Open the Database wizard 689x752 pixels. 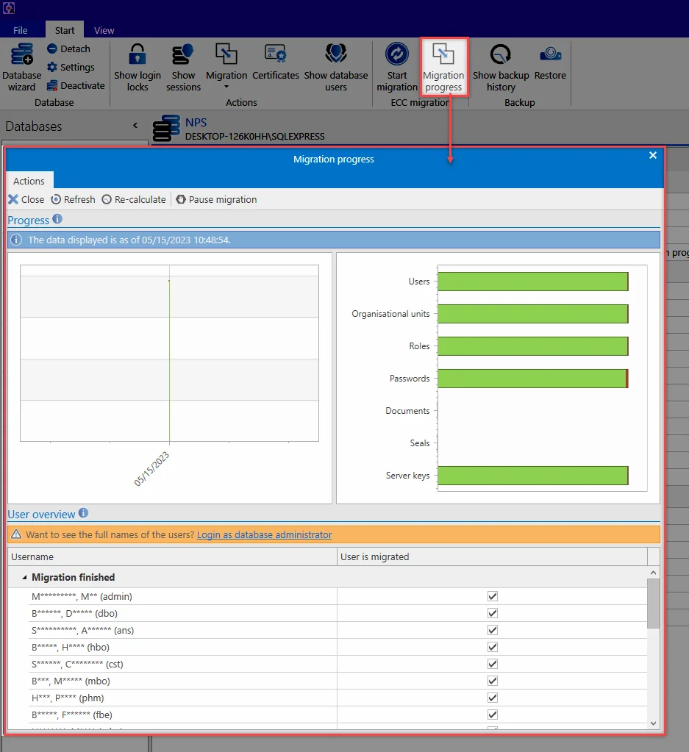click(21, 67)
